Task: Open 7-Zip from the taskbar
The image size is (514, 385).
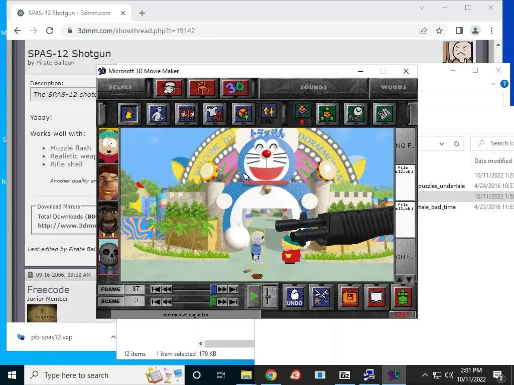Action: pyautogui.click(x=344, y=375)
